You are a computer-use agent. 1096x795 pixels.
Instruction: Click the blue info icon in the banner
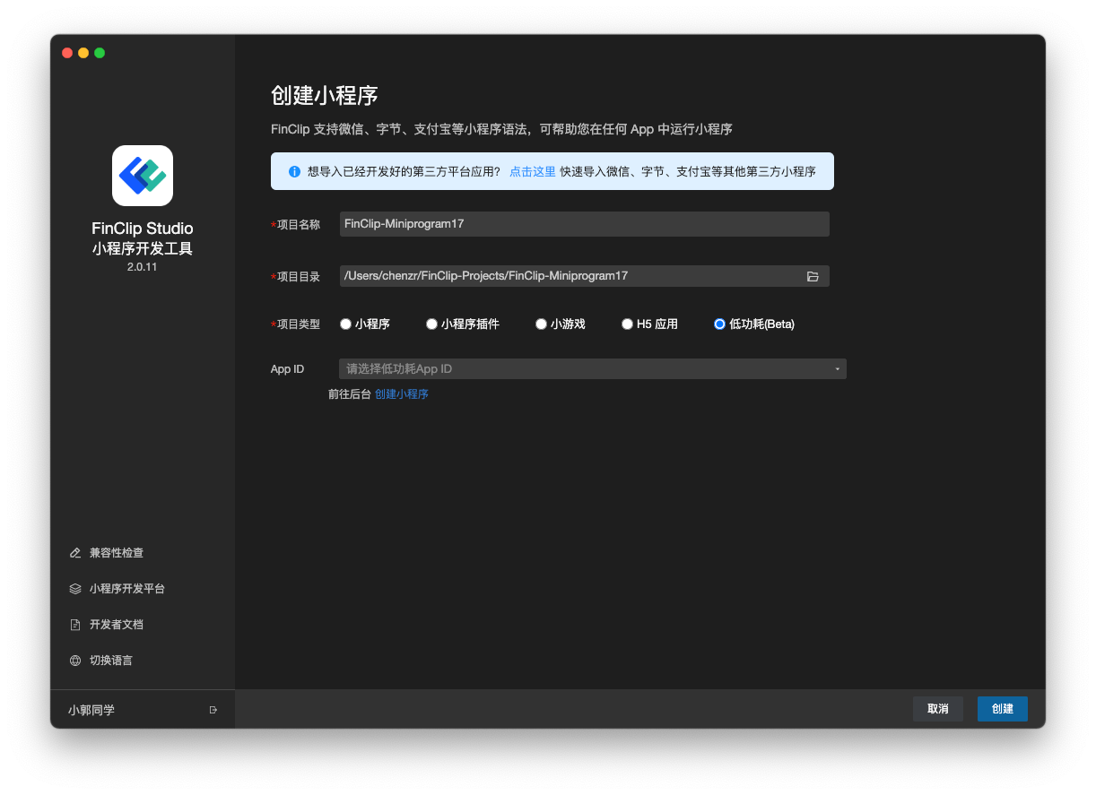294,171
